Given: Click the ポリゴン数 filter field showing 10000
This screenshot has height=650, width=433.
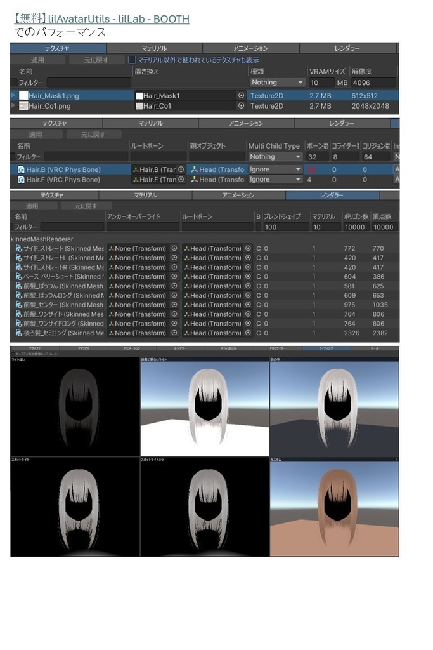Looking at the screenshot, I should point(355,227).
